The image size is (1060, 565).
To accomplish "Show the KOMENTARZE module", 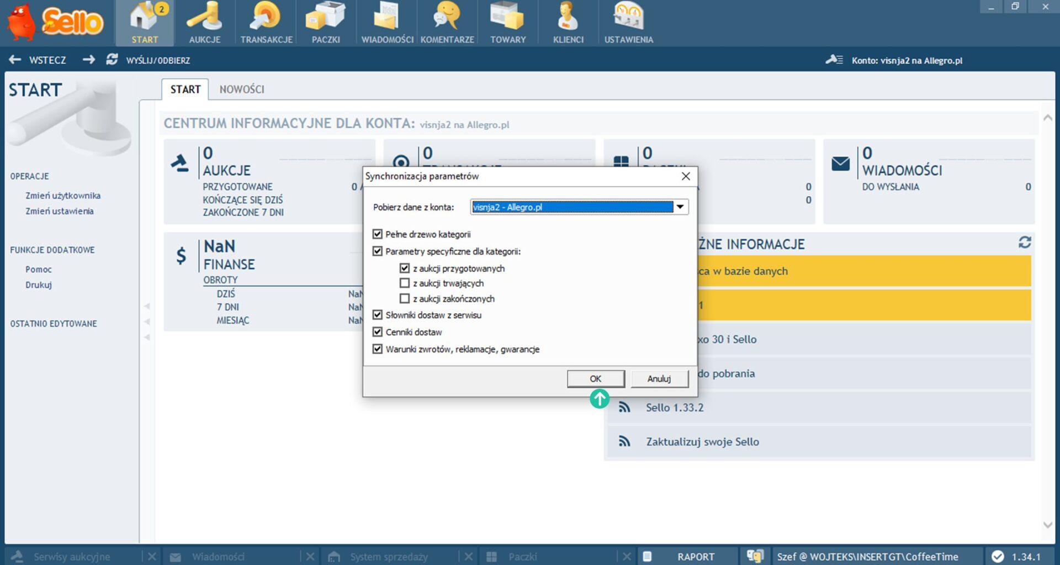I will click(x=447, y=23).
